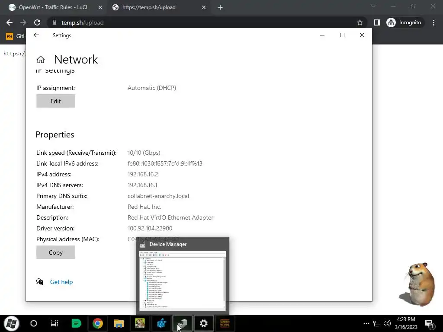443x332 pixels.
Task: Open the notification center icon
Action: pyautogui.click(x=429, y=323)
